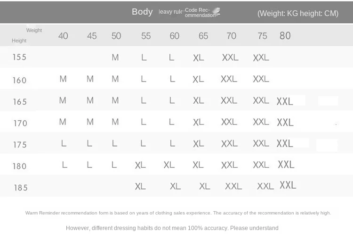Click the M size in the 155 row
Image resolution: width=353 pixels, height=247 pixels.
[115, 58]
